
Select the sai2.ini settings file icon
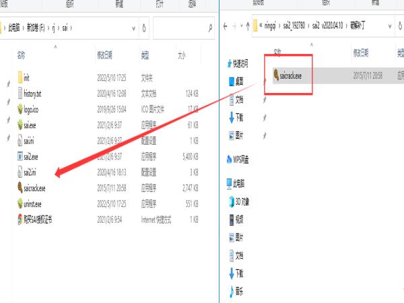pyautogui.click(x=20, y=172)
